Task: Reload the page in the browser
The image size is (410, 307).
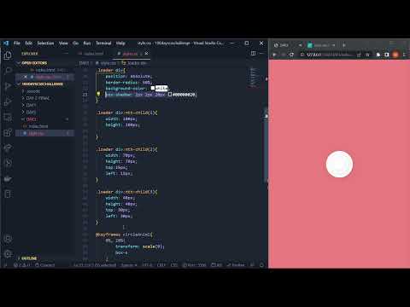Action: pos(291,55)
